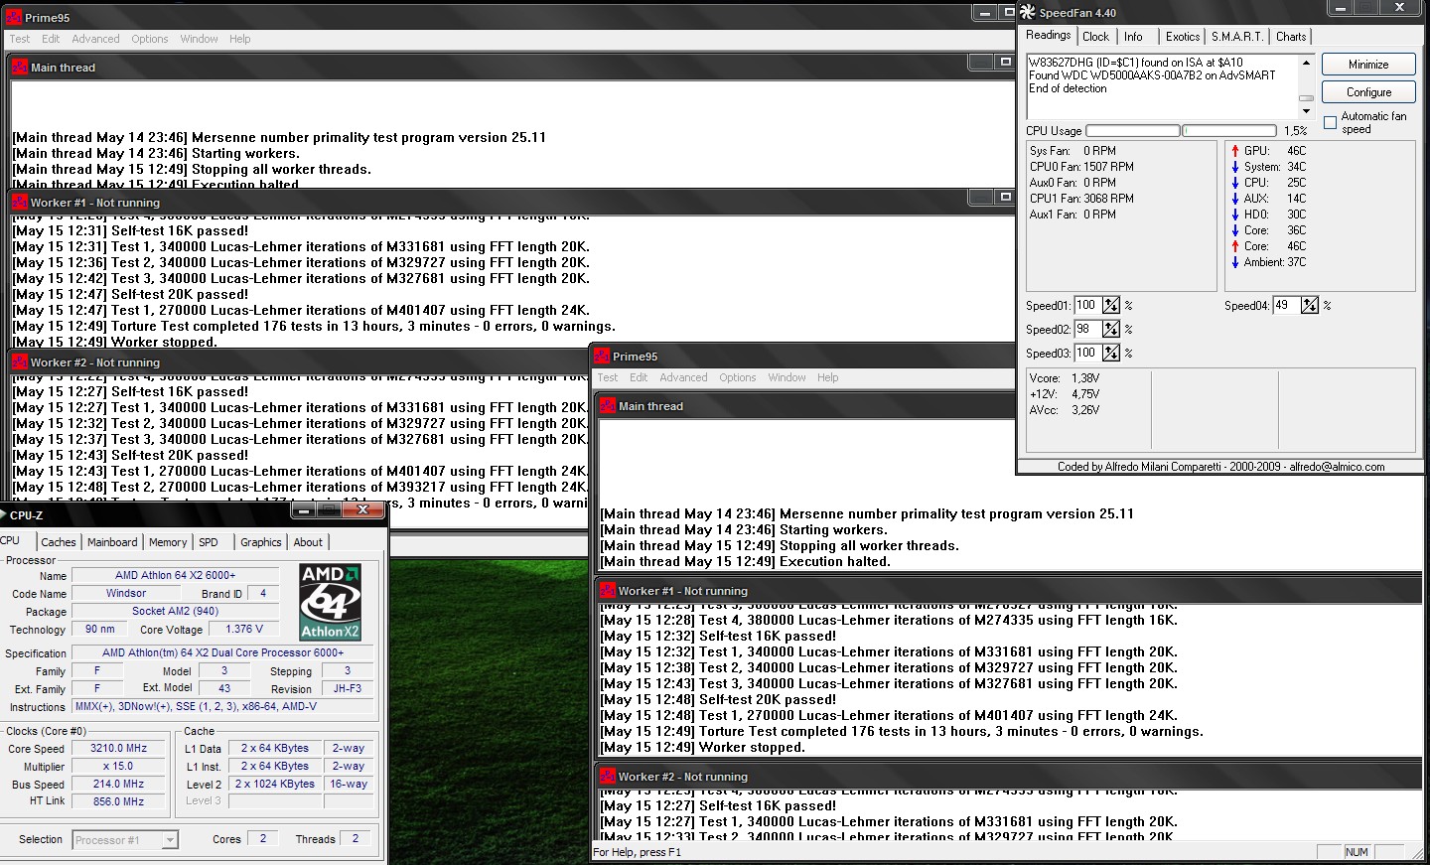Switch to the Charts tab in SpeedFan
Image resolution: width=1430 pixels, height=865 pixels.
[x=1291, y=37]
